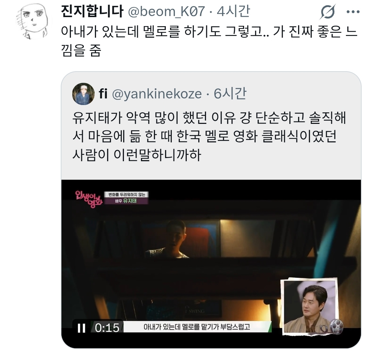Viewport: 377px width, 357px height.
Task: Click the film reel icon on the thumbnail
Action: [x=336, y=327]
